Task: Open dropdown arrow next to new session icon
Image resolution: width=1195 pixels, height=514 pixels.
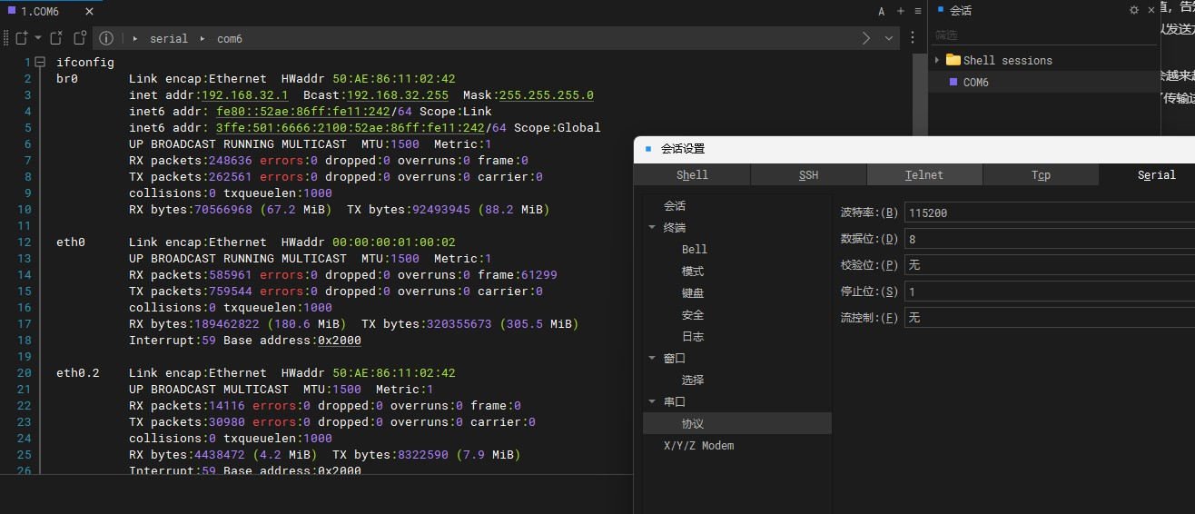Action: (37, 38)
